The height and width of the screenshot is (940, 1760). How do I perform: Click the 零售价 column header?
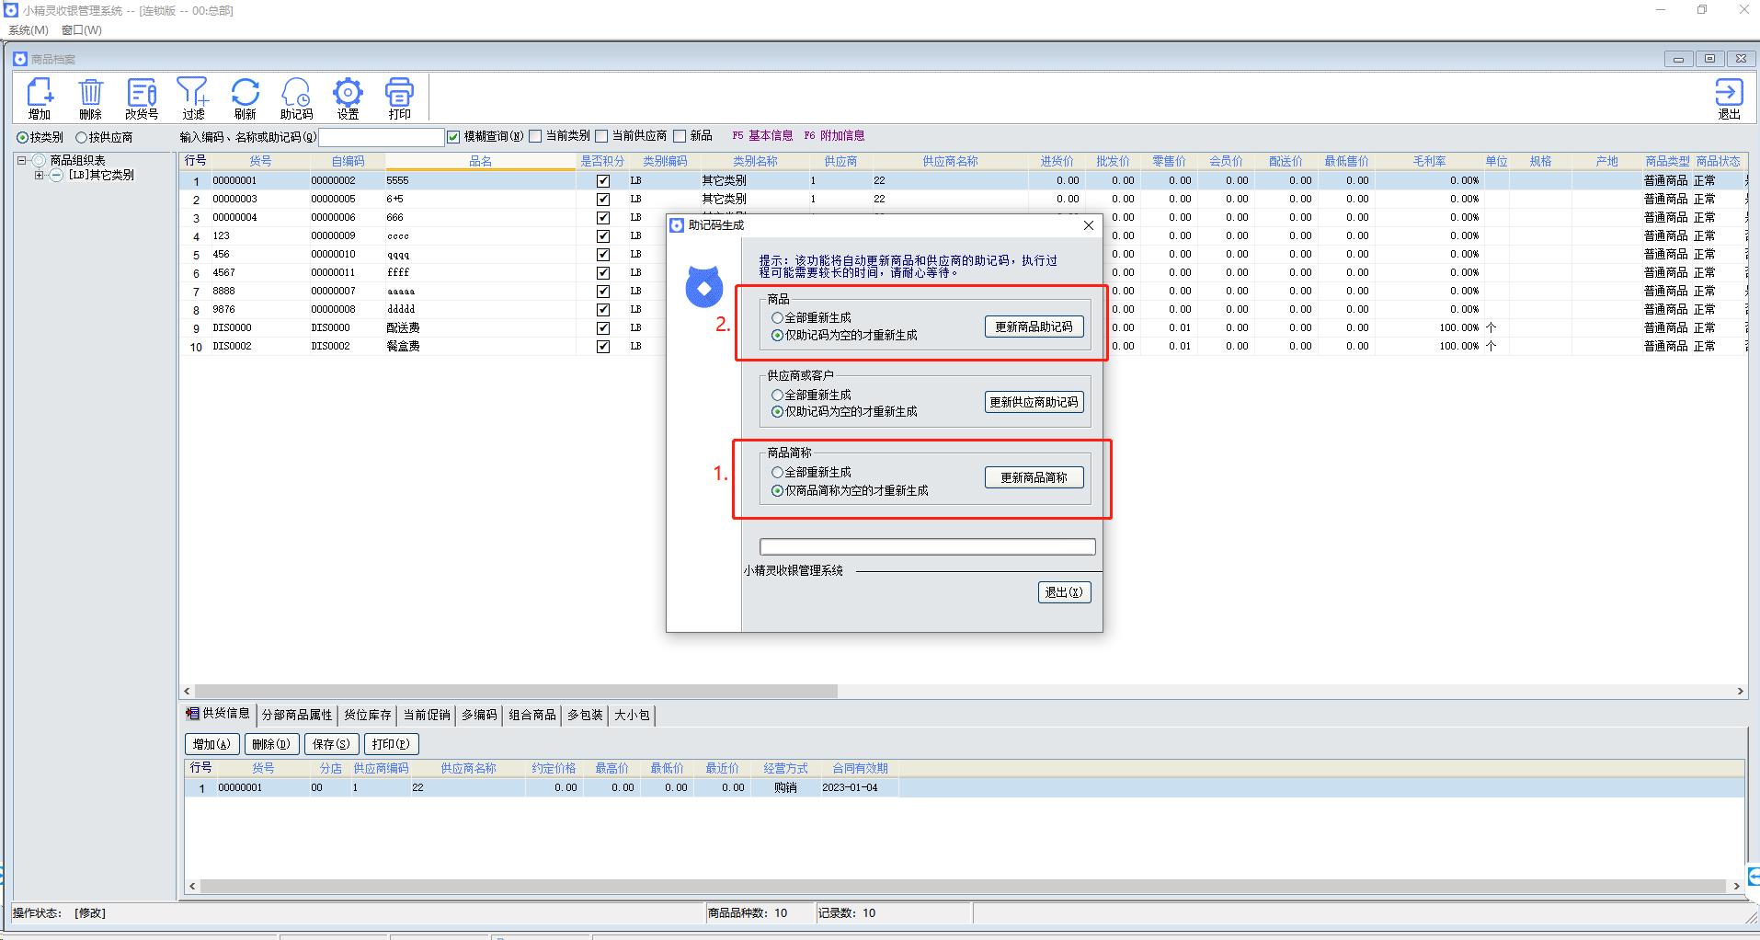(x=1169, y=161)
